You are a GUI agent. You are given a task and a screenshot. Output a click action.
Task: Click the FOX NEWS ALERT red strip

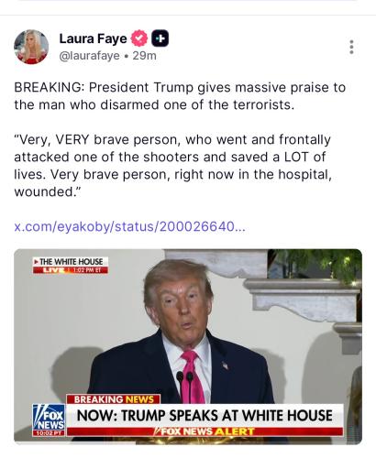tap(205, 431)
